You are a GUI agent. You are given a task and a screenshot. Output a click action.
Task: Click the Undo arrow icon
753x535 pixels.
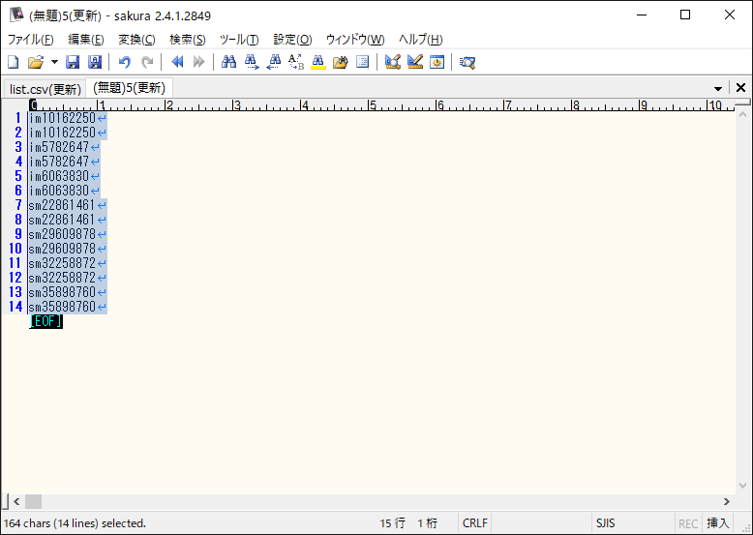tap(124, 62)
